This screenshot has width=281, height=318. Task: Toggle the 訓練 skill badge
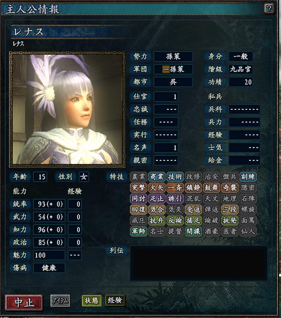(x=248, y=177)
